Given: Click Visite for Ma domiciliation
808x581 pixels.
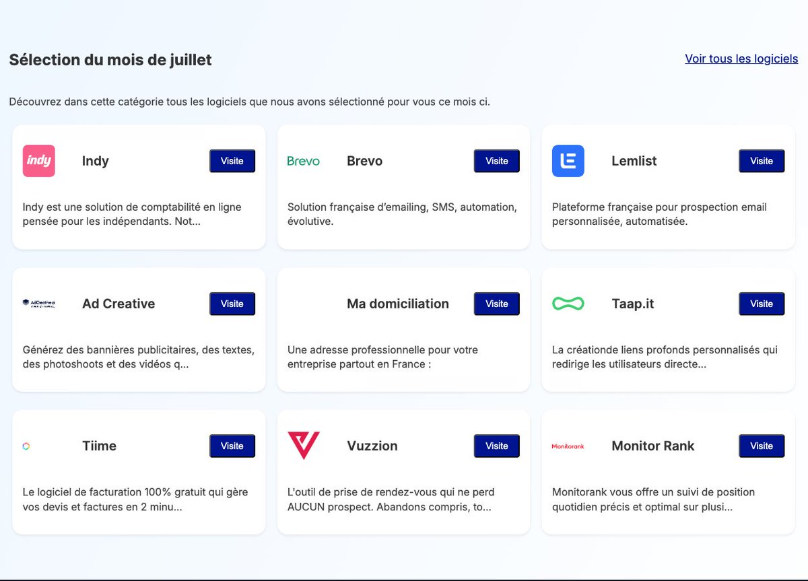Looking at the screenshot, I should [x=497, y=304].
